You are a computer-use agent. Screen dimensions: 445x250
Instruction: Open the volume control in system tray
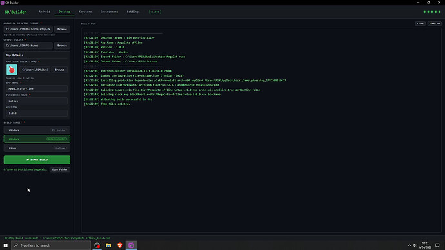415,245
